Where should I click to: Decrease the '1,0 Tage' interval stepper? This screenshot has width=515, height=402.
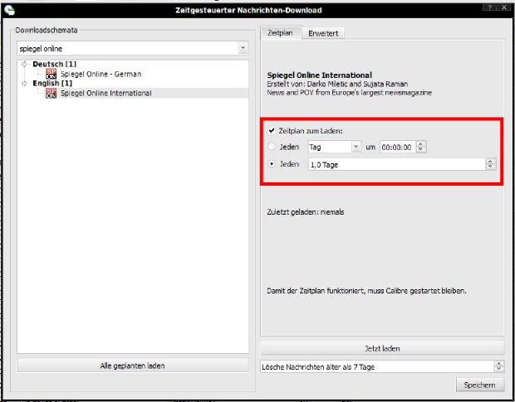click(490, 167)
